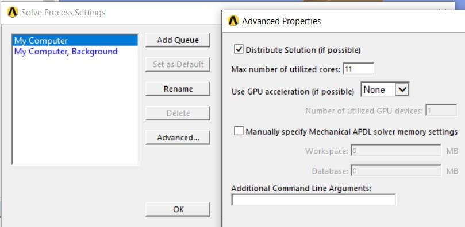Click the Ansys logo in Solve Process Settings title
Screen dimensions: 465x227
(x=13, y=13)
